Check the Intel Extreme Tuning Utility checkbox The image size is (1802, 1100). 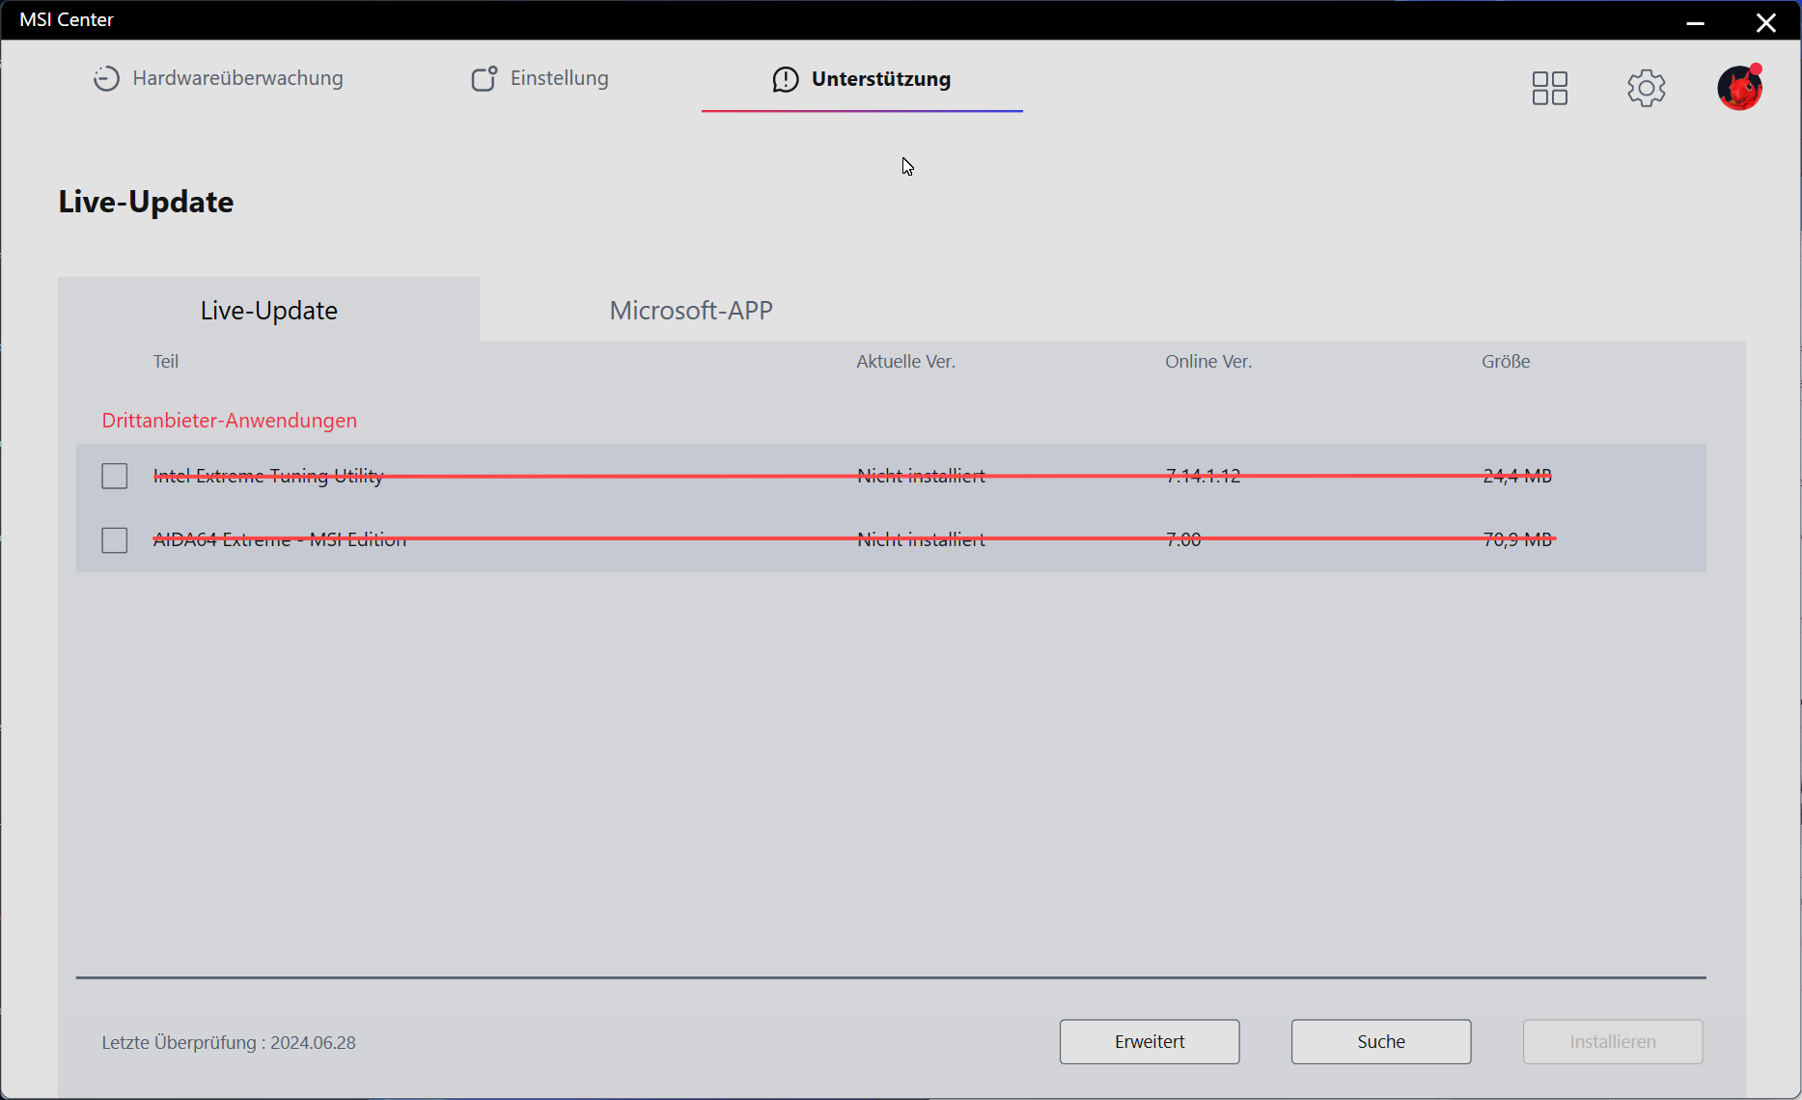click(115, 476)
